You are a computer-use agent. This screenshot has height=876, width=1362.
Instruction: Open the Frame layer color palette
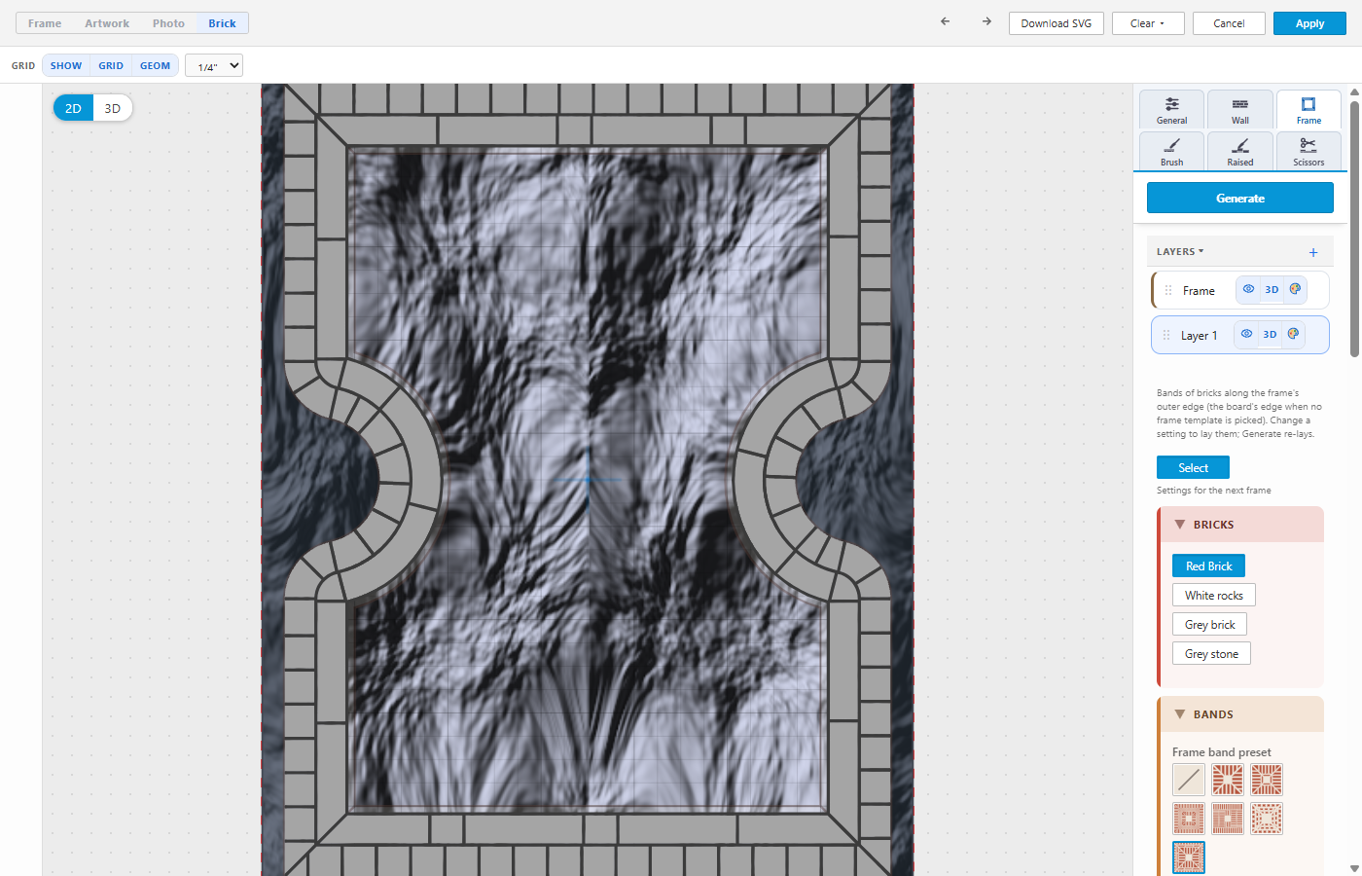point(1295,289)
